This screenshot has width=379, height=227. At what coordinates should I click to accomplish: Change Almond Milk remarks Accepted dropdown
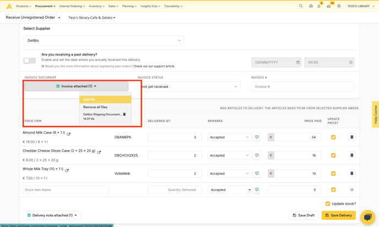coord(229,137)
